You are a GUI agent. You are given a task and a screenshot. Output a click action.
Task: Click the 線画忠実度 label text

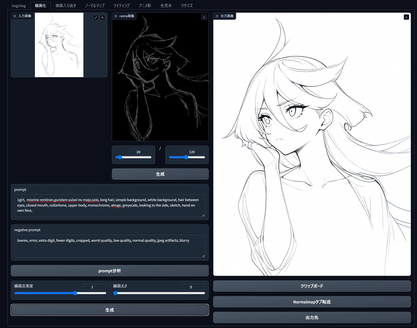[x=24, y=286]
